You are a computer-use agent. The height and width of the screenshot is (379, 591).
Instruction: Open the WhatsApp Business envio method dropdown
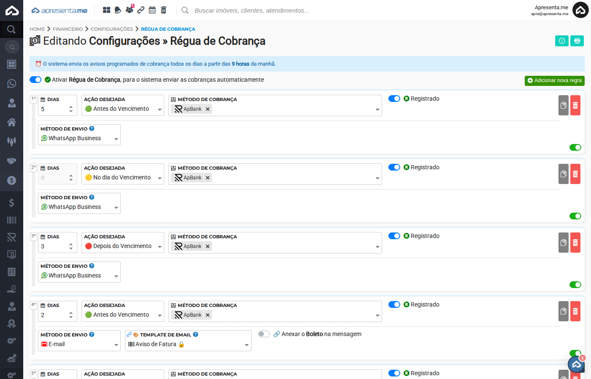tap(79, 138)
